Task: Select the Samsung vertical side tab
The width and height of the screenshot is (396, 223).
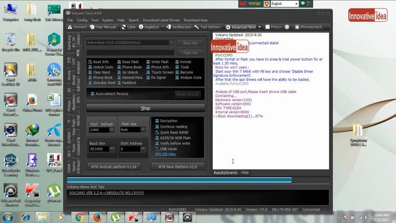Action: (69, 42)
